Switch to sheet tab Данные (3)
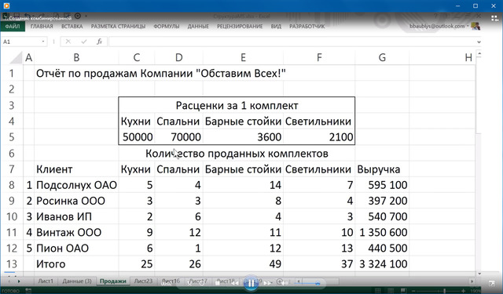 click(77, 281)
